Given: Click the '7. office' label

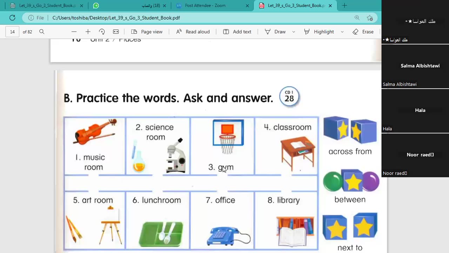Looking at the screenshot, I should (220, 200).
